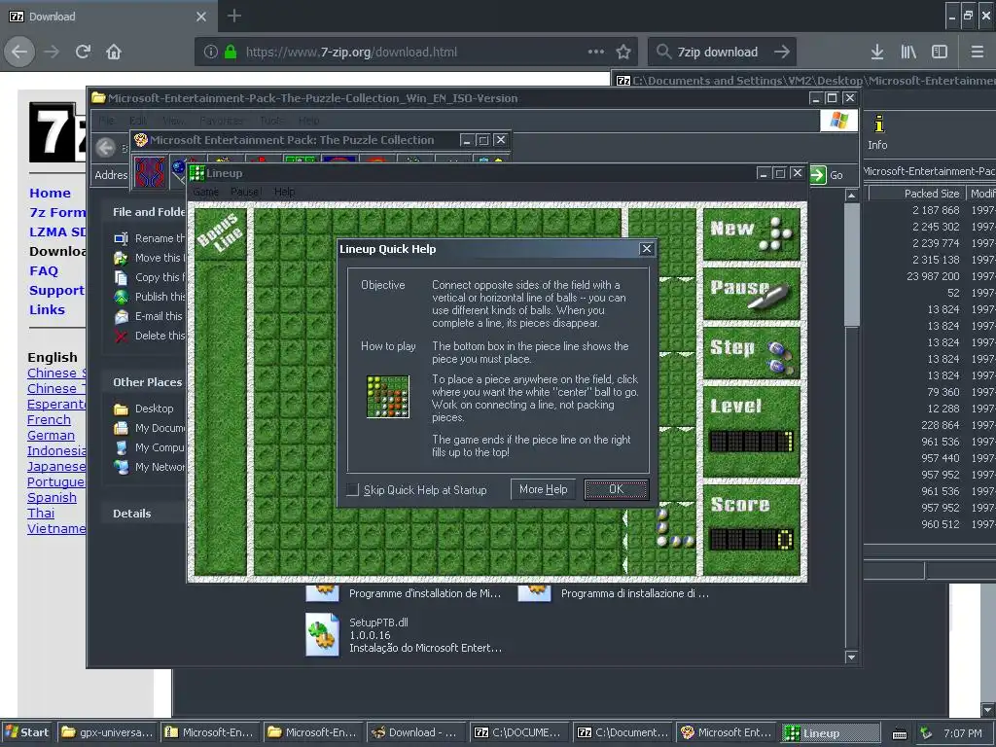Open the page actions three-dot menu
The height and width of the screenshot is (747, 996).
point(596,53)
